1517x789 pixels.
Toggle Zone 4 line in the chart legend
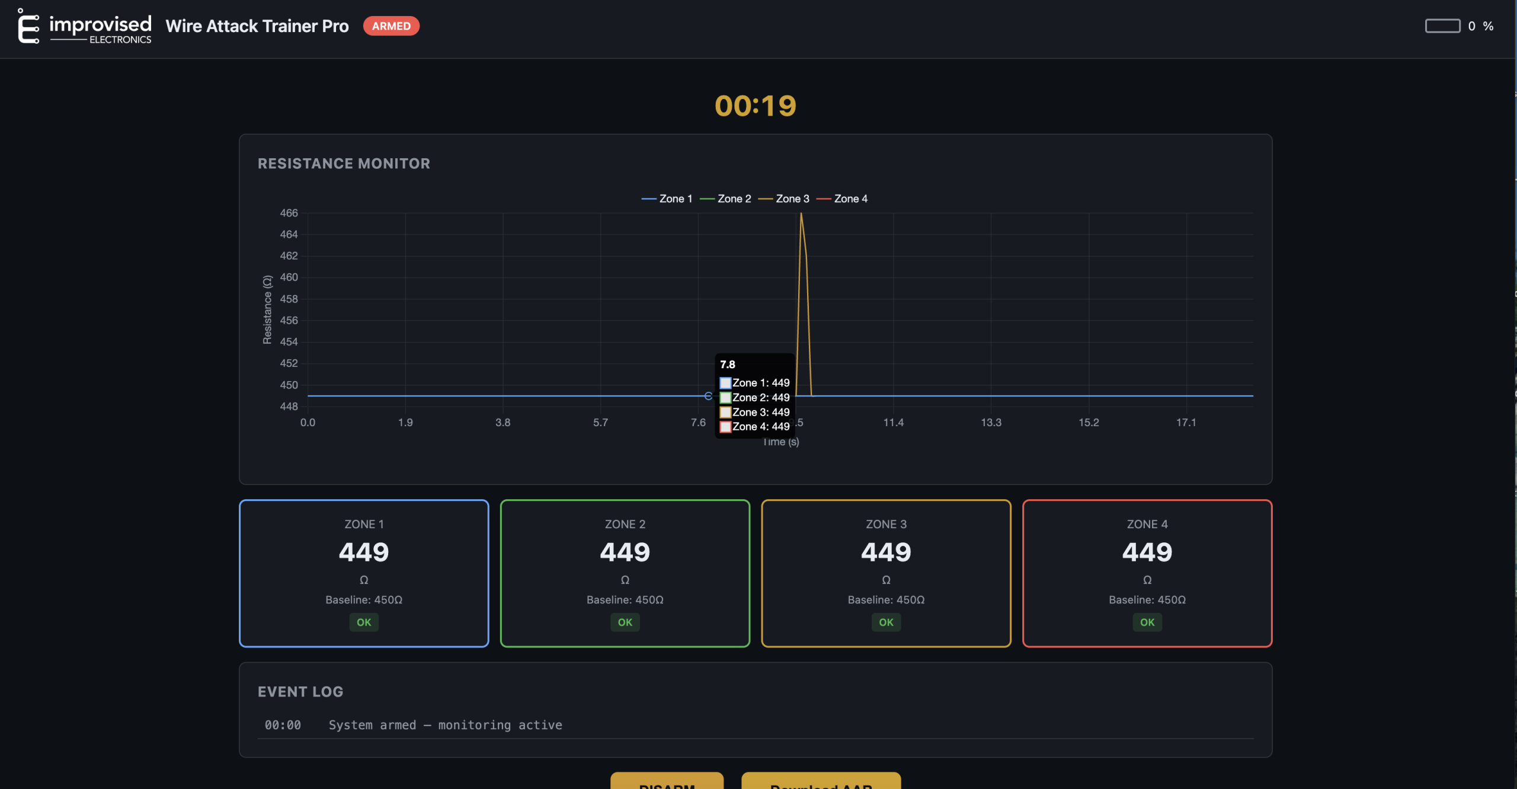pyautogui.click(x=841, y=198)
